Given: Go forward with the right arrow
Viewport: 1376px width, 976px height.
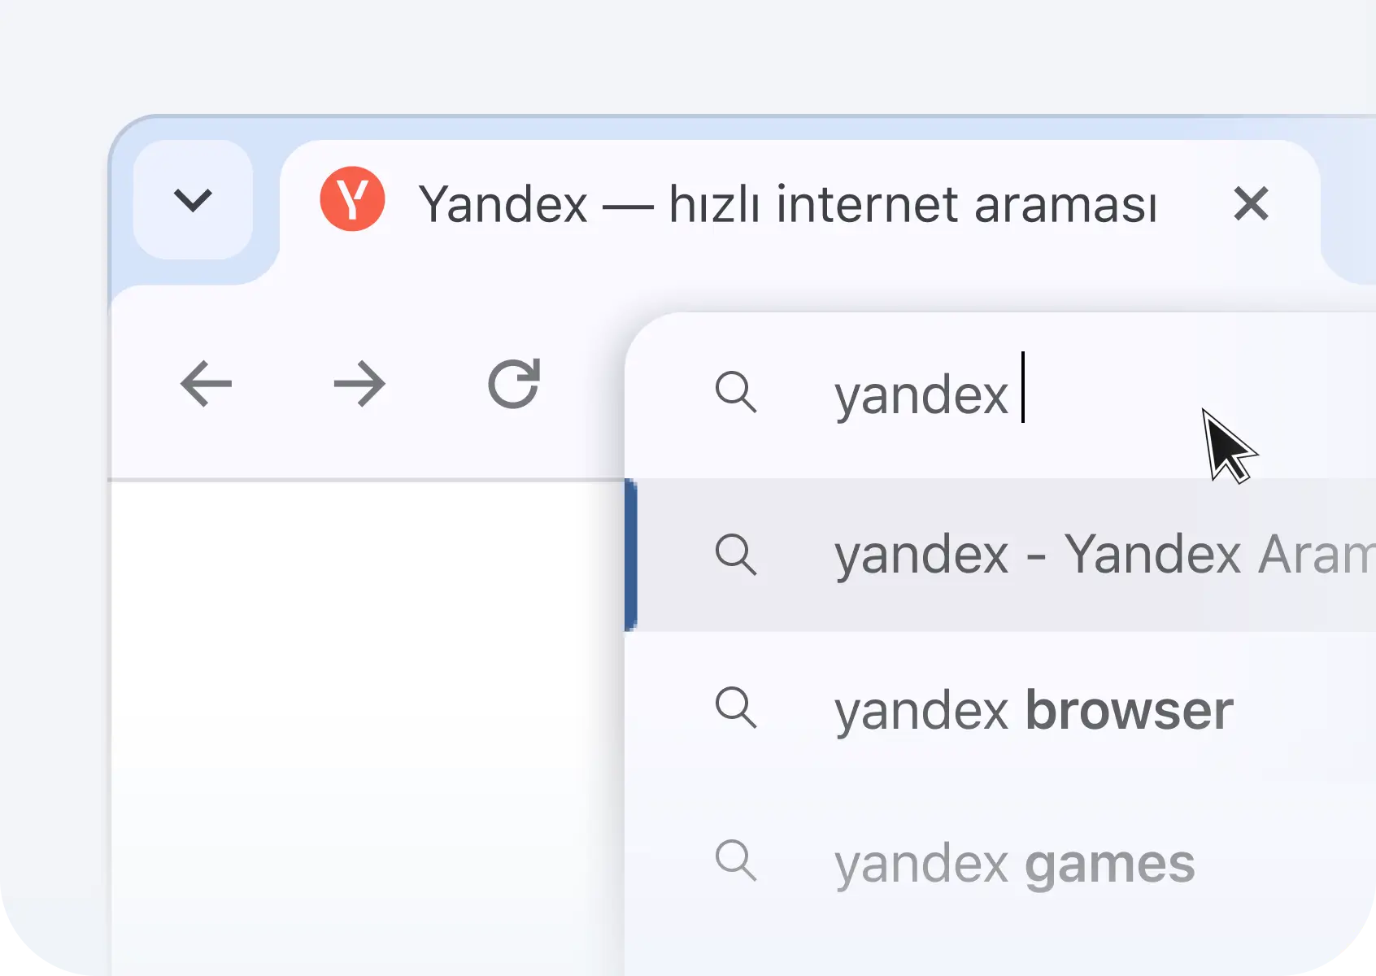Looking at the screenshot, I should coord(359,384).
